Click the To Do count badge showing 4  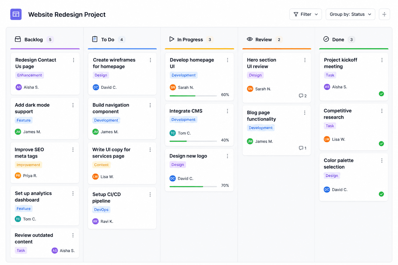(122, 40)
